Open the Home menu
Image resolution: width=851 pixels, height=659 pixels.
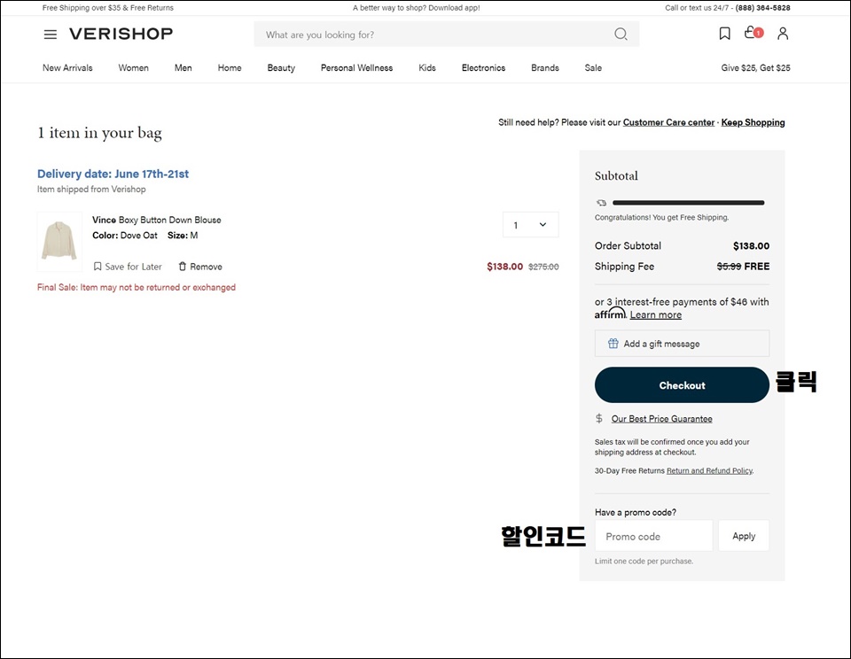230,68
